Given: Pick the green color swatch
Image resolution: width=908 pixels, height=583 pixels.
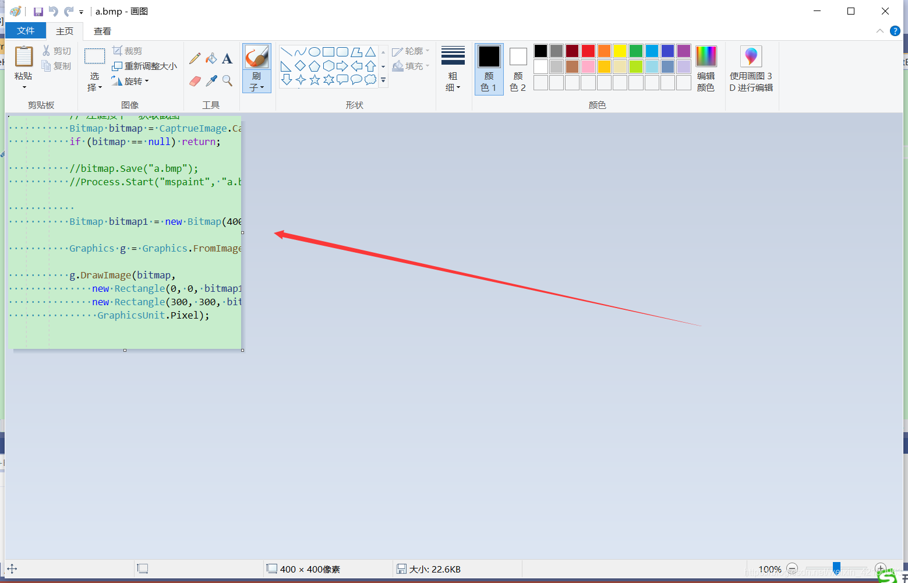Looking at the screenshot, I should (x=636, y=51).
